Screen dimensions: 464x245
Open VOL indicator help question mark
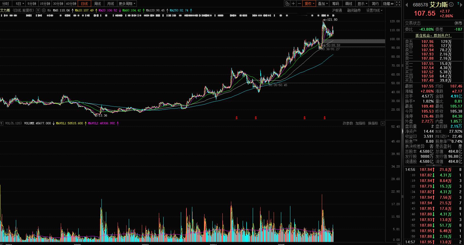pos(2,123)
